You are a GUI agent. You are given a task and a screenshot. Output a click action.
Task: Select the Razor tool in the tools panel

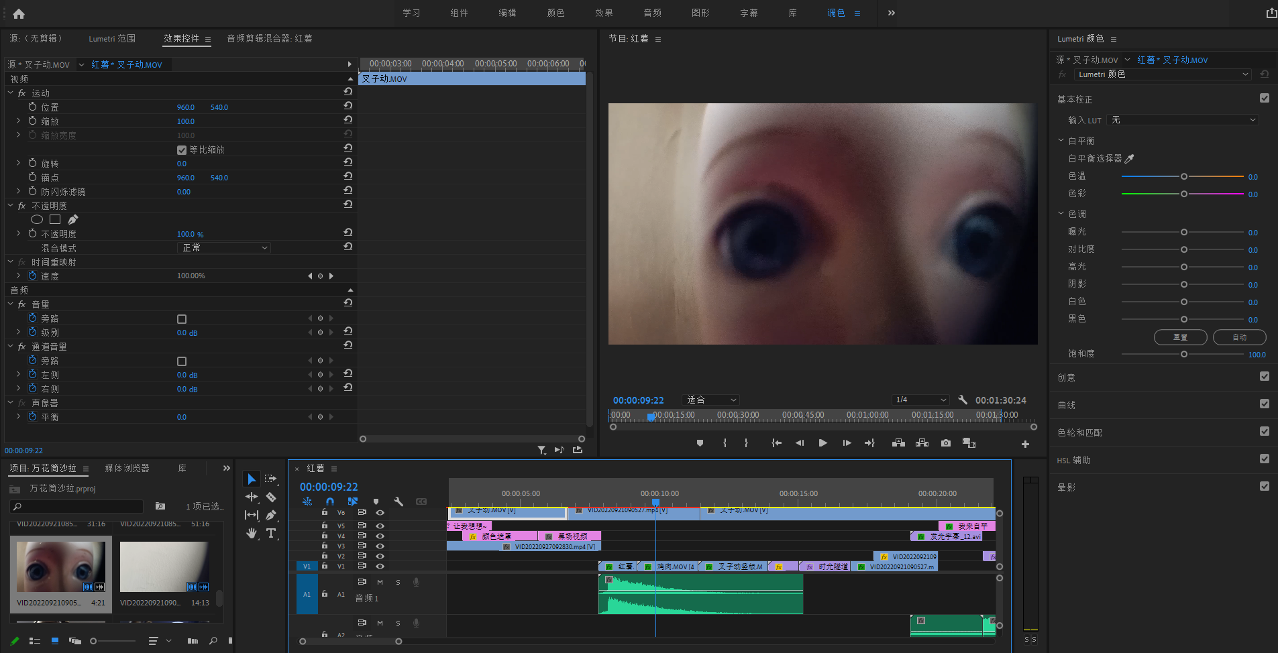271,497
